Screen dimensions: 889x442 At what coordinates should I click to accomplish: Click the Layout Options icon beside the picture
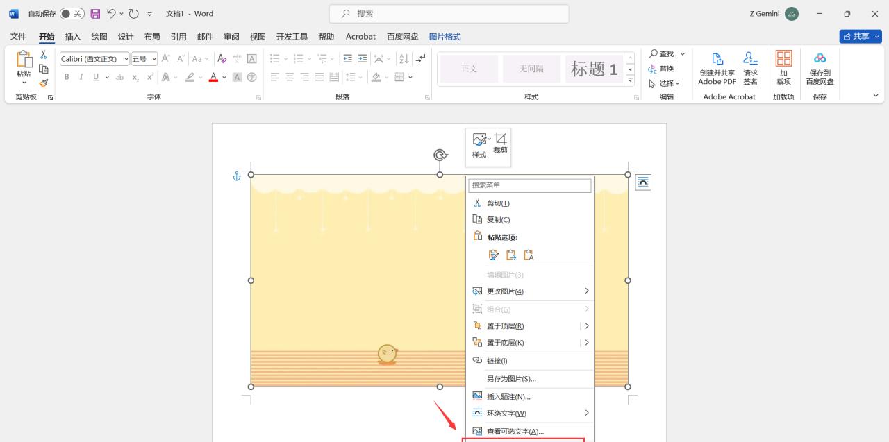[x=643, y=182]
